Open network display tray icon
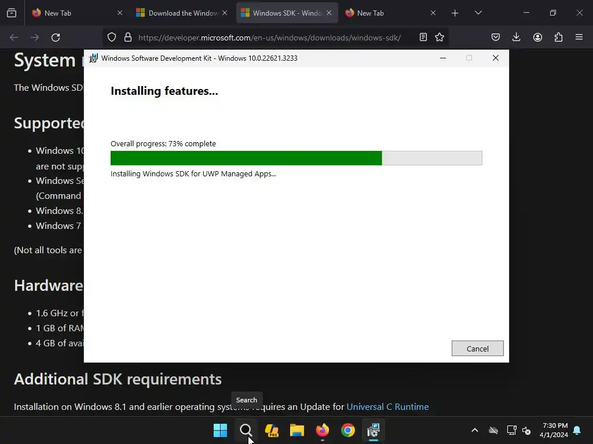Viewport: 593px width, 444px height. tap(511, 430)
